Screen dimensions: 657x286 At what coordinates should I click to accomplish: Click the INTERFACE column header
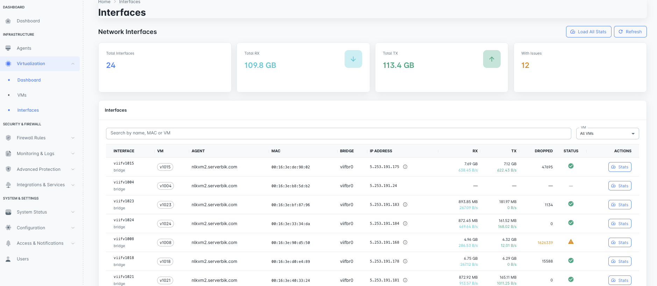click(124, 151)
